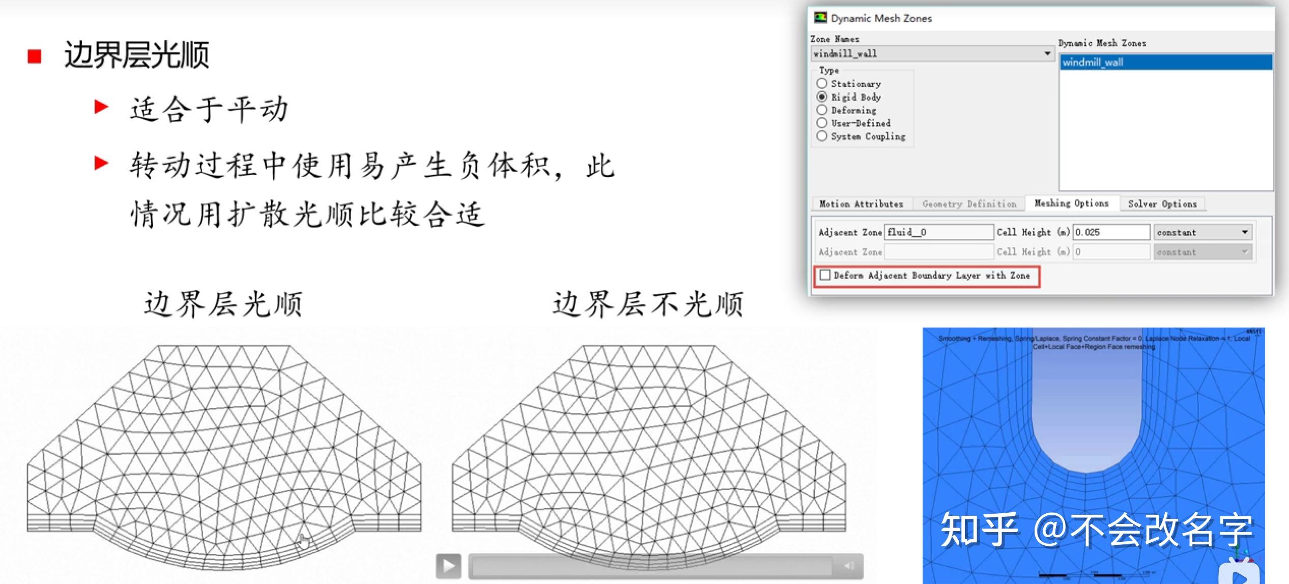Click the Dynamic Mesh Zones window icon

(820, 18)
